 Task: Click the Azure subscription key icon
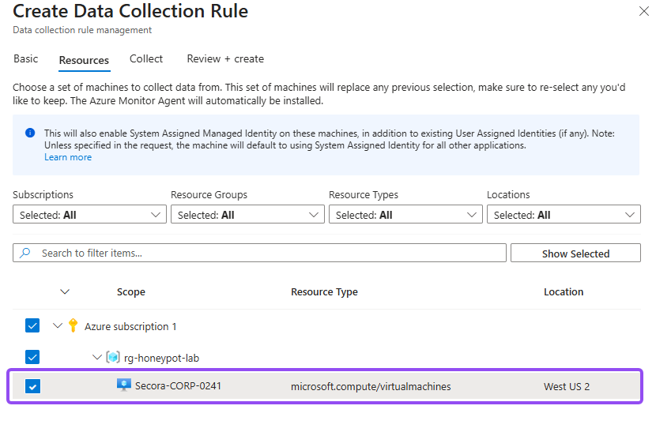point(73,325)
